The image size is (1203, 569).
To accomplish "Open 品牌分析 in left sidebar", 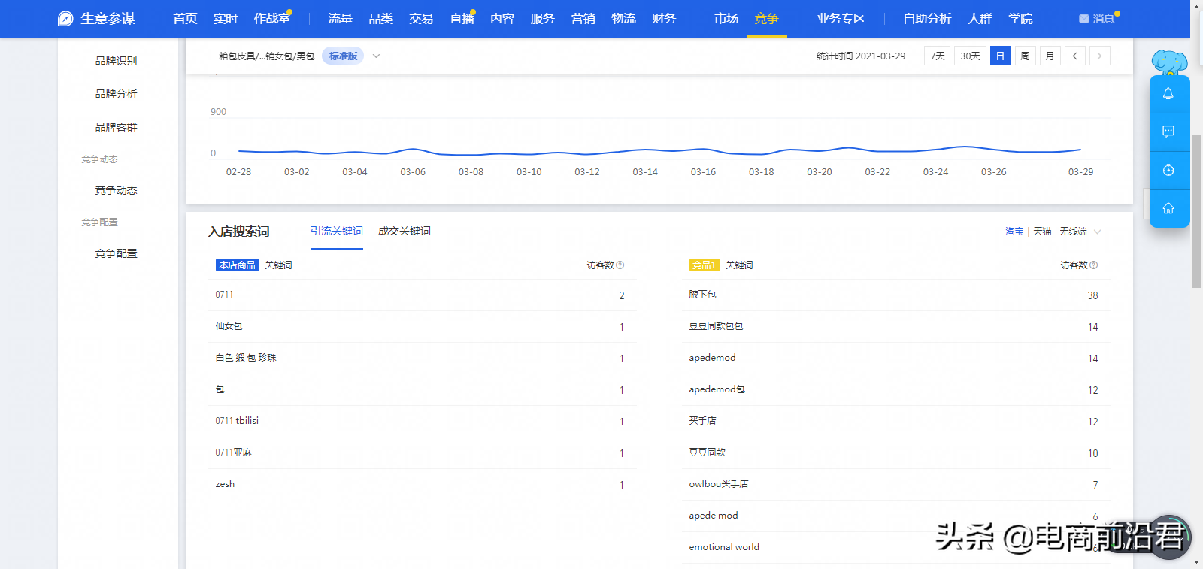I will pyautogui.click(x=117, y=94).
